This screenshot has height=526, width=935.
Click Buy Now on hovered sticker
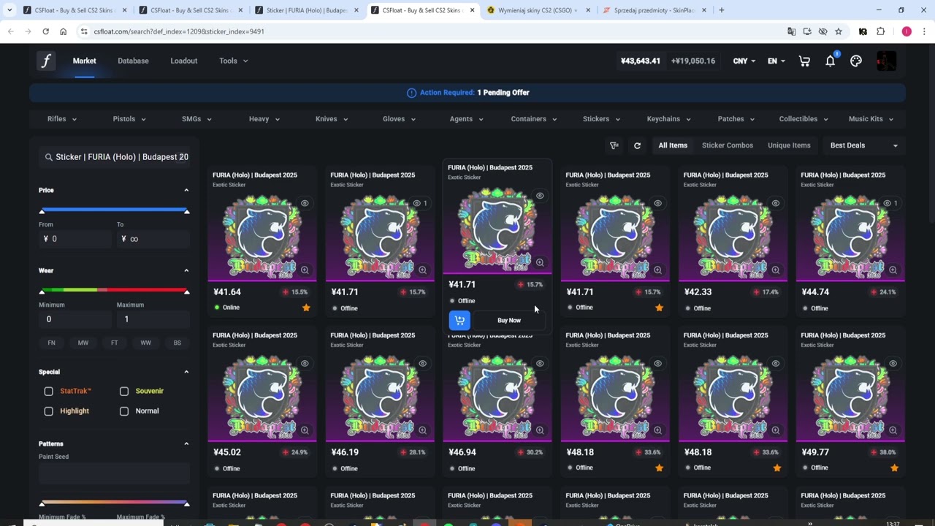coord(509,320)
